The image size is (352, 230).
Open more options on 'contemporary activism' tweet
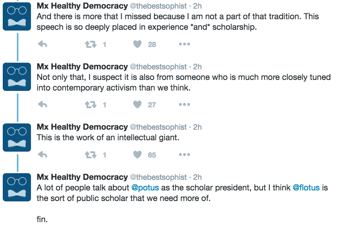coord(184,105)
